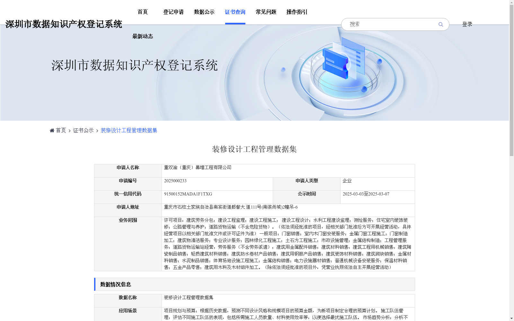Click the 统一信用代码 label cell
Viewport: 514px width, 321px height.
[128, 197]
